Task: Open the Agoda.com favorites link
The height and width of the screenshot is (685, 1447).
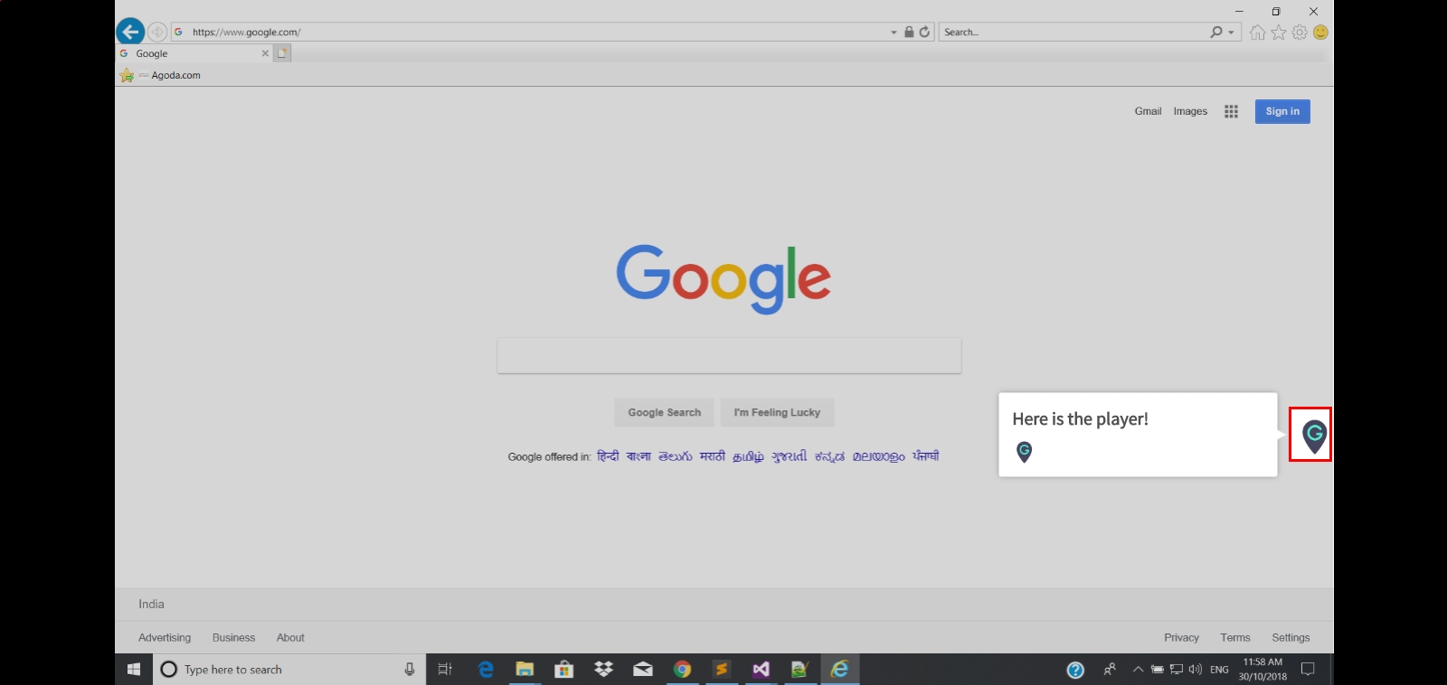Action: (170, 75)
